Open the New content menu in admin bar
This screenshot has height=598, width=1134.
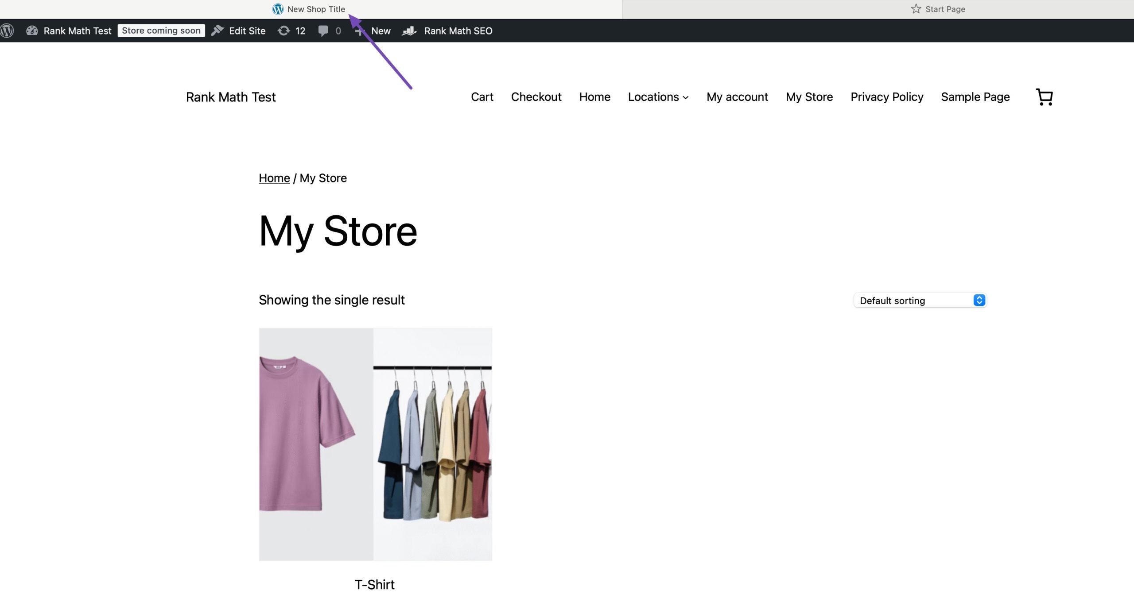[x=380, y=31]
